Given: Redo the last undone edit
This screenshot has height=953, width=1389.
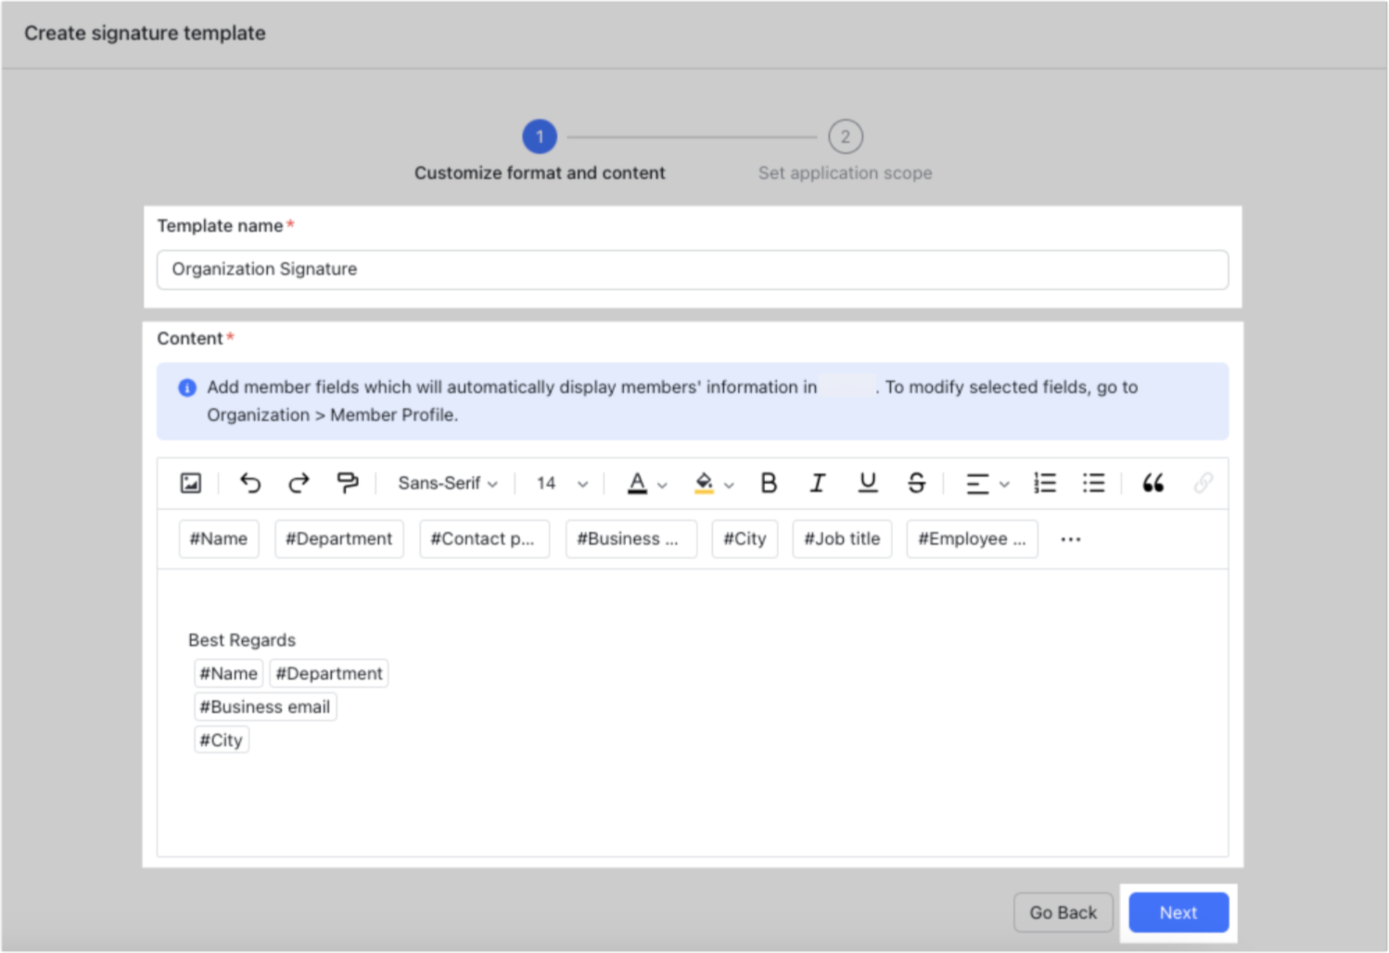Looking at the screenshot, I should [299, 483].
